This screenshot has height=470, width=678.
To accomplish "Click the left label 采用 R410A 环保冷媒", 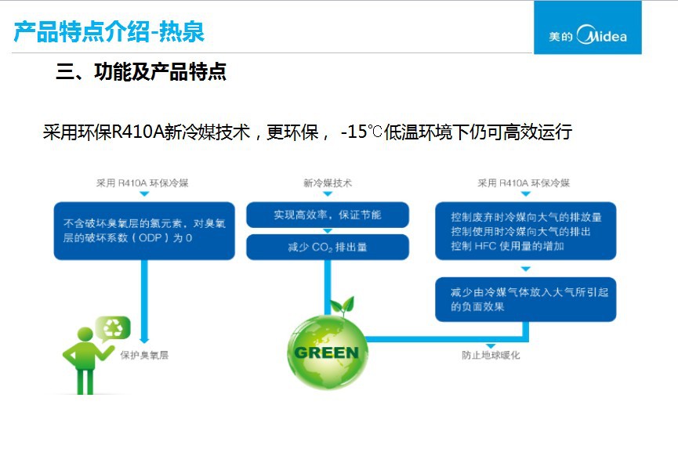I will pyautogui.click(x=142, y=183).
